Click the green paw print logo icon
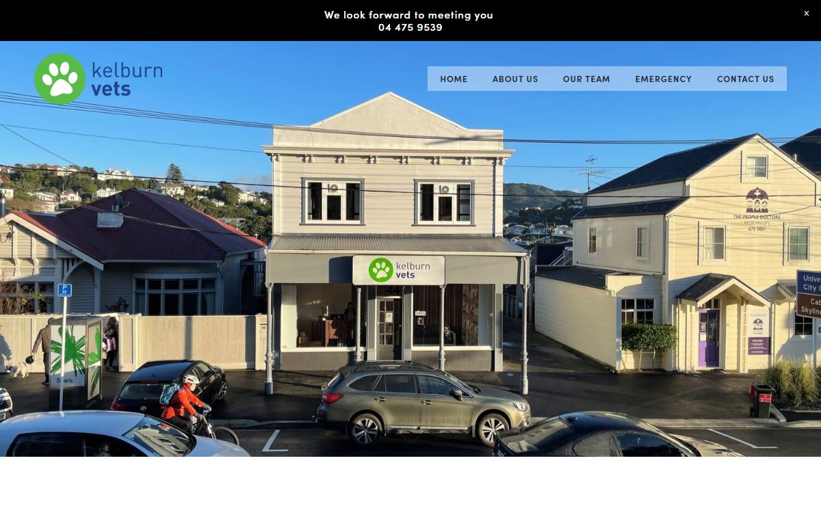Viewport: 821px width, 506px height. pos(60,79)
